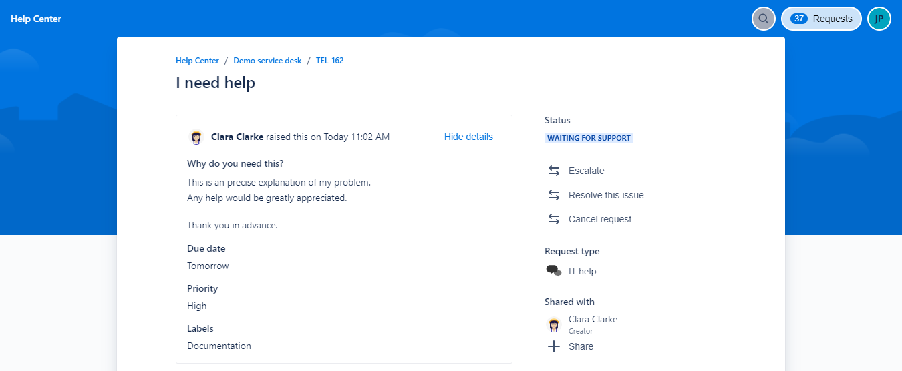Open the 37 Requests button
Image resolution: width=902 pixels, height=371 pixels.
[821, 19]
